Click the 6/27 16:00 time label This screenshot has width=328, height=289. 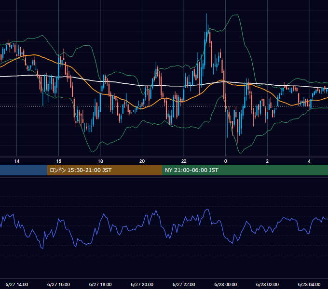click(x=58, y=284)
